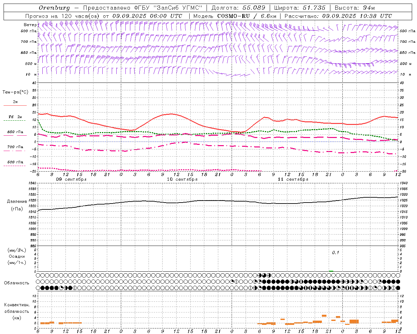This screenshot has width=417, height=334.
Task: Click the green precipitation bar below 0.1
Action: (x=331, y=271)
